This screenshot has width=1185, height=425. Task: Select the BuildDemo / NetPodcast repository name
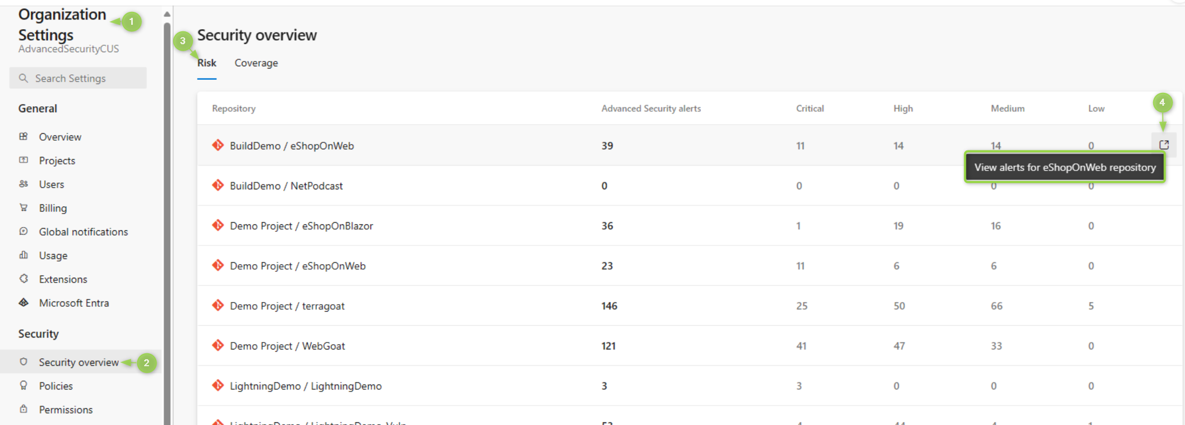click(286, 186)
